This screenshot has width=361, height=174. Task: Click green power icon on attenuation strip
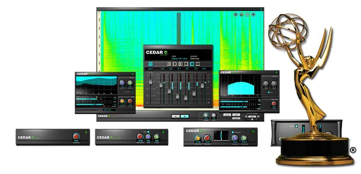pyautogui.click(x=164, y=132)
